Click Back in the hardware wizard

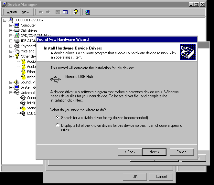point(130,152)
